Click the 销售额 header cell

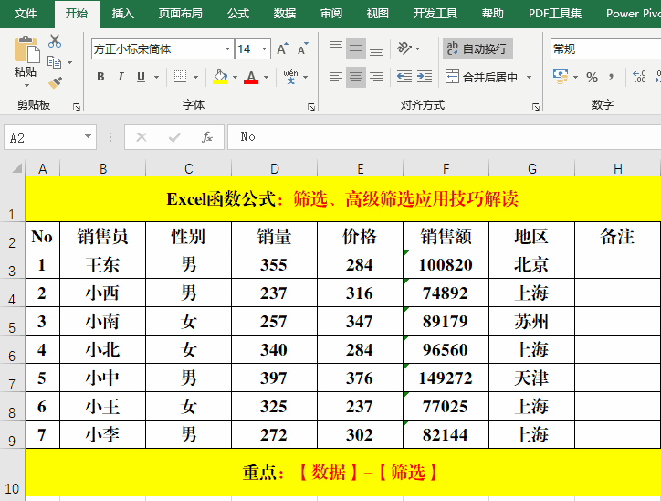point(446,237)
